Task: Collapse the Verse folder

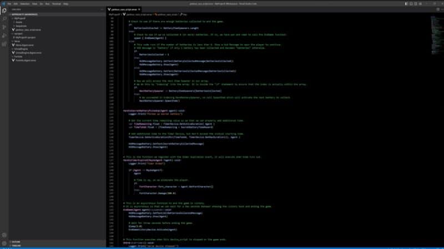Action: (57, 41)
